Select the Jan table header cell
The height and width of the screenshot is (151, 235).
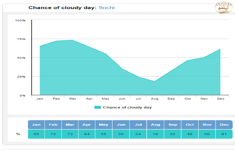click(x=36, y=124)
